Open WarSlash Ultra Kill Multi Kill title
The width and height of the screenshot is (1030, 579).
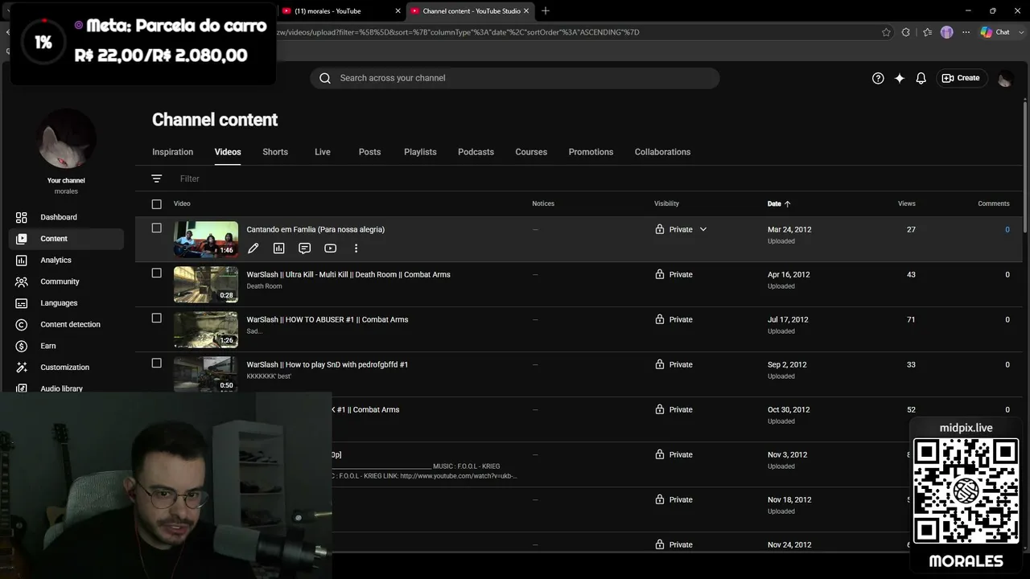coord(348,274)
